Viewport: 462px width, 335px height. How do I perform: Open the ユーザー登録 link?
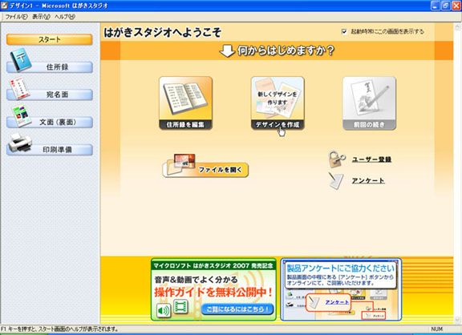[x=372, y=159]
